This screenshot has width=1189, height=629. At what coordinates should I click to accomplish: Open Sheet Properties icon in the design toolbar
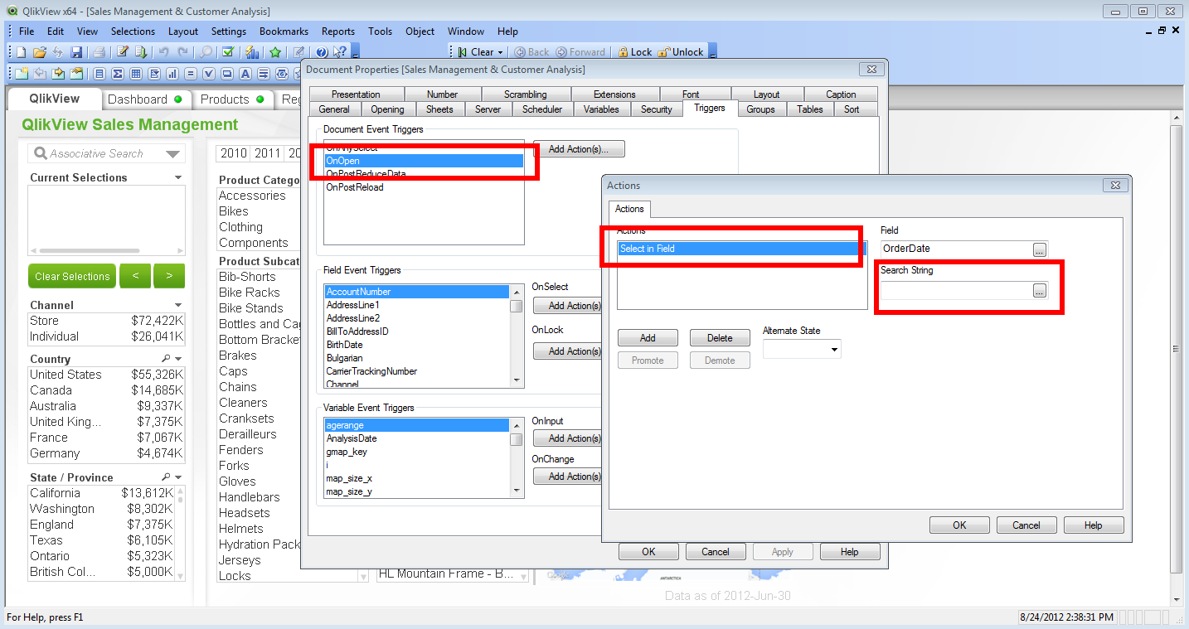76,74
